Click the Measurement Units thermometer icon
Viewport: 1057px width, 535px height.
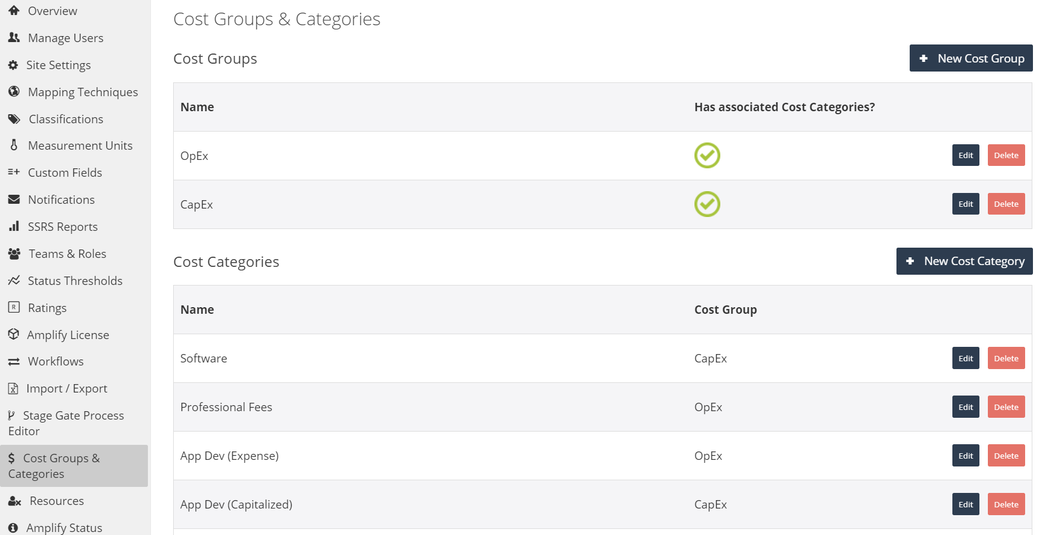click(14, 145)
